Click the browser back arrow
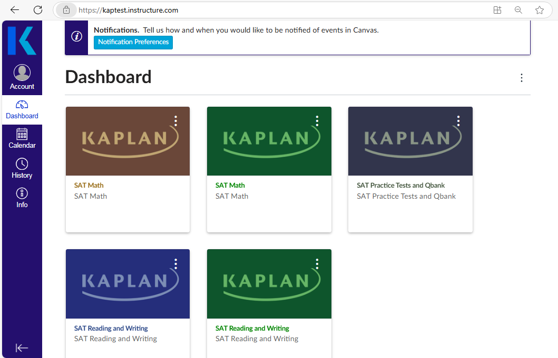Image resolution: width=558 pixels, height=358 pixels. coord(15,10)
